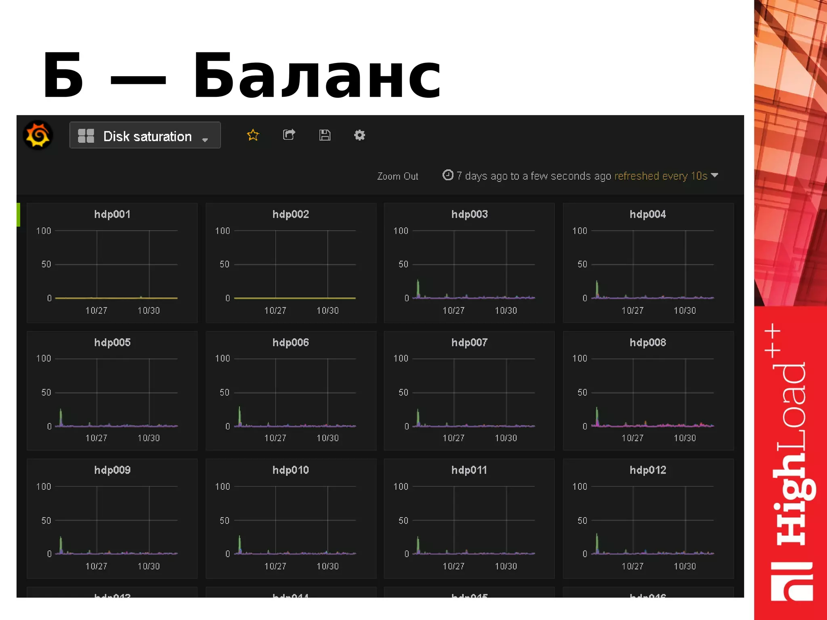Image resolution: width=827 pixels, height=620 pixels.
Task: Click the dashboards grid icon
Action: (86, 136)
